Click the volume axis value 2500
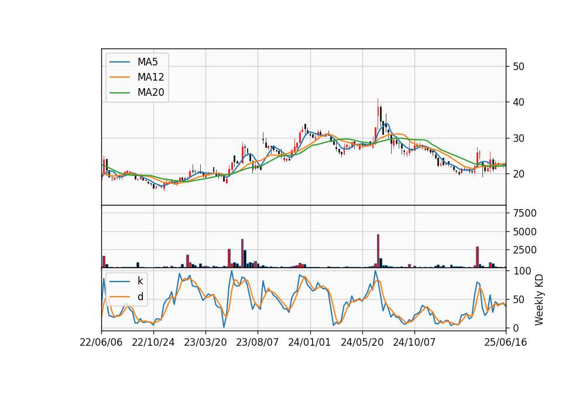 coord(525,250)
